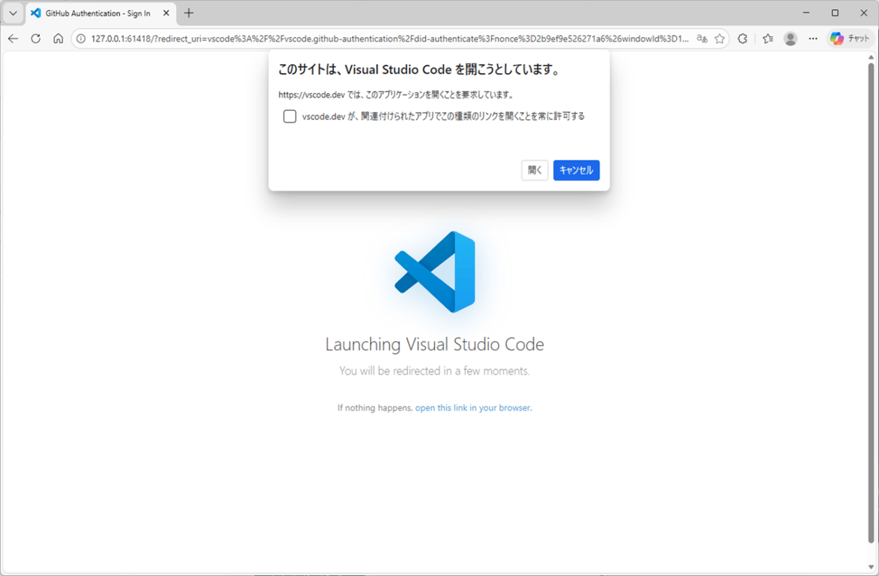Click the browser profile avatar icon
This screenshot has height=576, width=879.
(790, 38)
